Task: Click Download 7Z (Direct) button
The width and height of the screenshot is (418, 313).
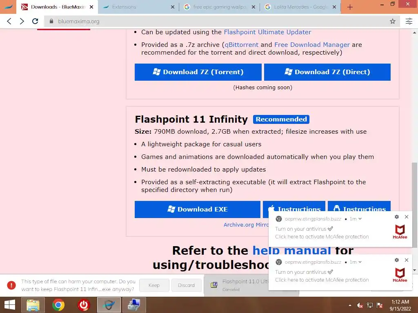Action: point(327,72)
